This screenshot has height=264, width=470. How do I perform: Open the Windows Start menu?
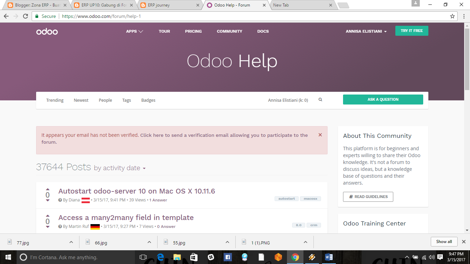click(8, 257)
